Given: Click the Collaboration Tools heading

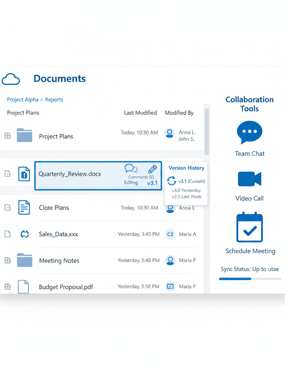Looking at the screenshot, I should [249, 104].
